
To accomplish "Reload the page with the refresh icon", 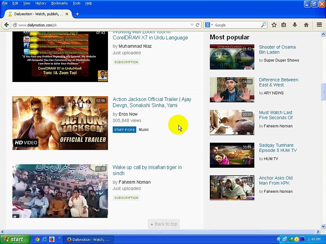I will (198, 25).
